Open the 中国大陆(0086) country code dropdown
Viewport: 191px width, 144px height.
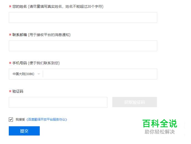click(26, 74)
